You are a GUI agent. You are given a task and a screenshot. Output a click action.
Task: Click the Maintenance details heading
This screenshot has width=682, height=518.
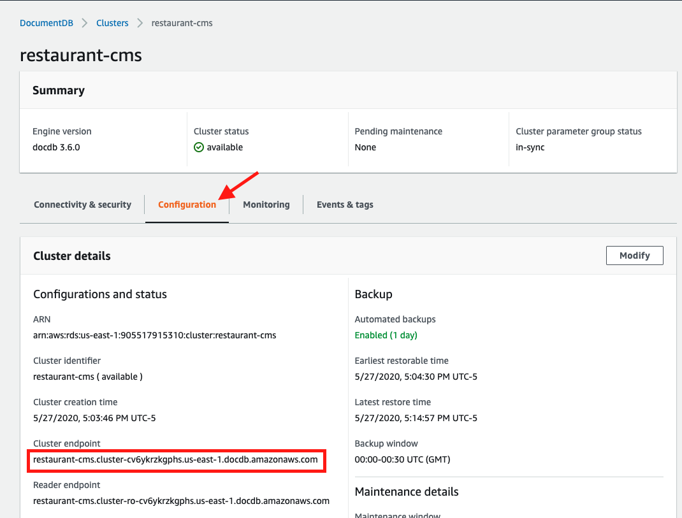[x=407, y=492]
